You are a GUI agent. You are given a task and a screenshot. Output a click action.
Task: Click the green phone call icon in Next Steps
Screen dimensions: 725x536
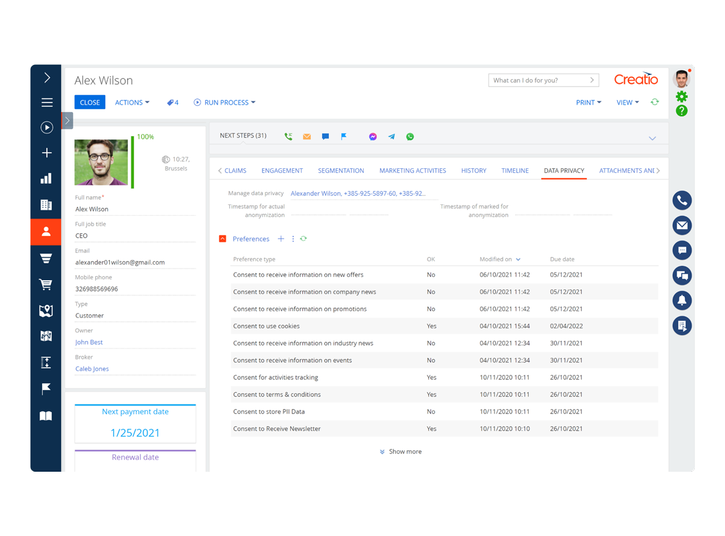point(289,137)
